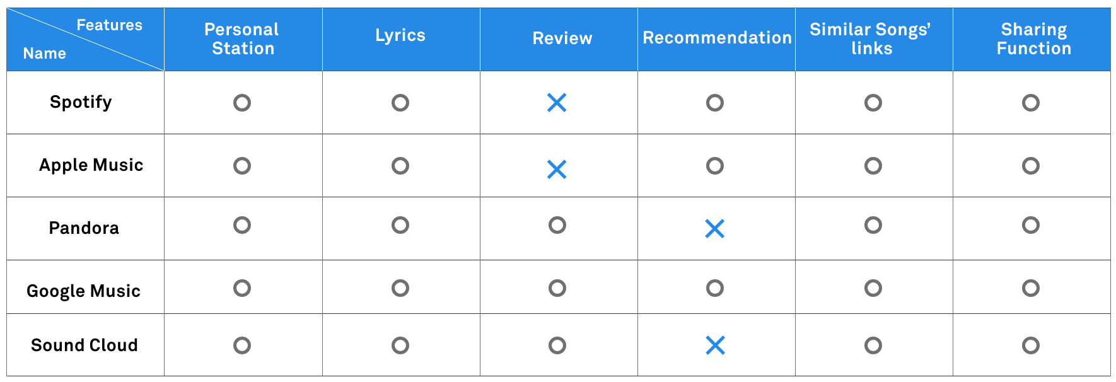Click Google Music's Recommendation circle
This screenshot has height=382, width=1116.
click(x=715, y=288)
